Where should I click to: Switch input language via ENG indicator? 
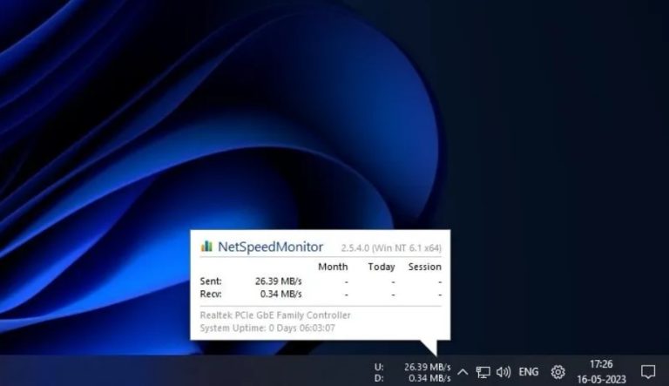(529, 372)
